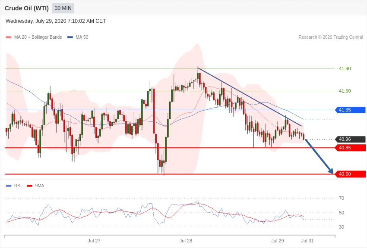Click the 30 MIN timeframe badge
Viewport: 367px width, 248px height.
coord(63,8)
